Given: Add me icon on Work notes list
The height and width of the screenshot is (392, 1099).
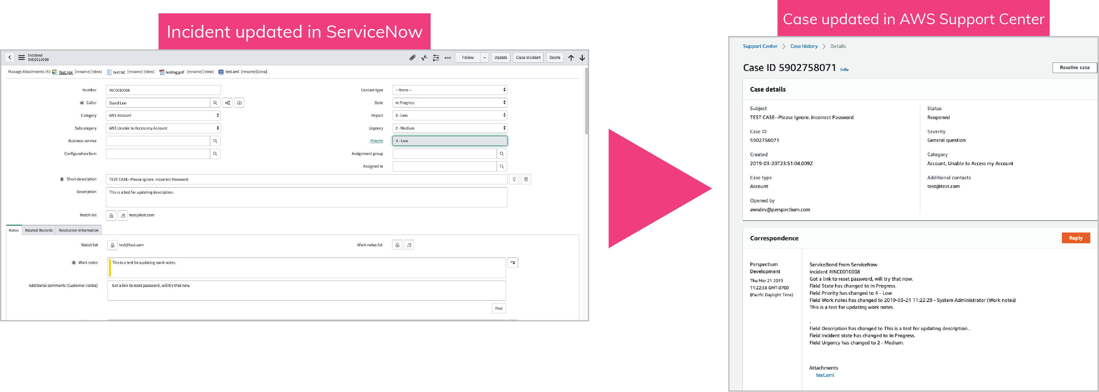Looking at the screenshot, I should pyautogui.click(x=409, y=245).
